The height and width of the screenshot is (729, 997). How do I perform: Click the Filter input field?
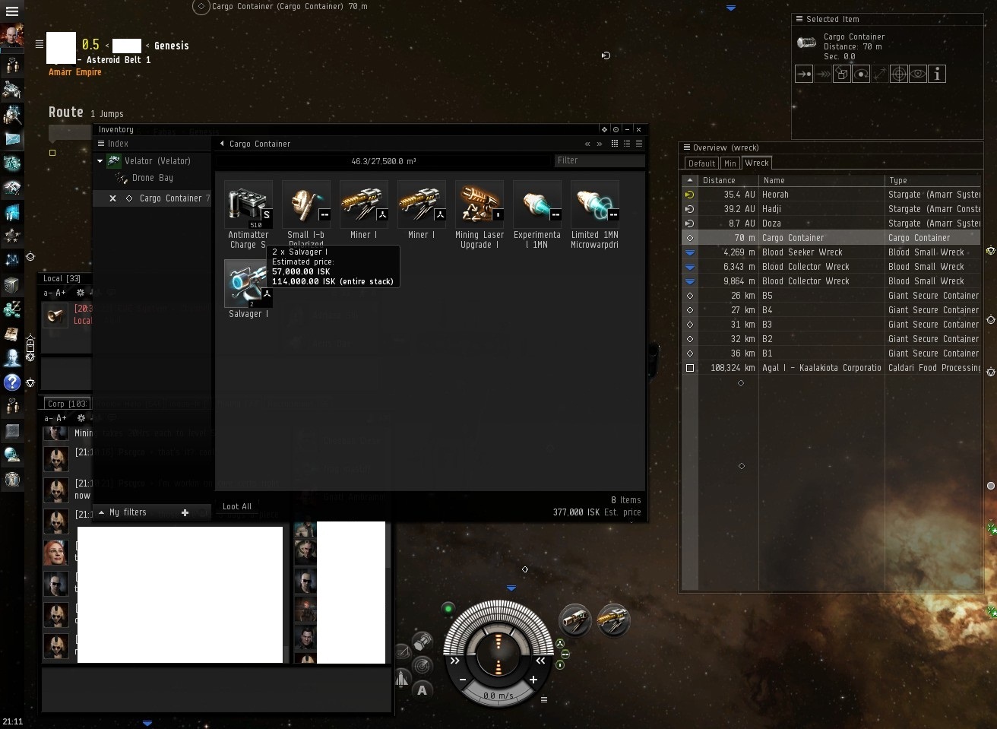tap(600, 160)
